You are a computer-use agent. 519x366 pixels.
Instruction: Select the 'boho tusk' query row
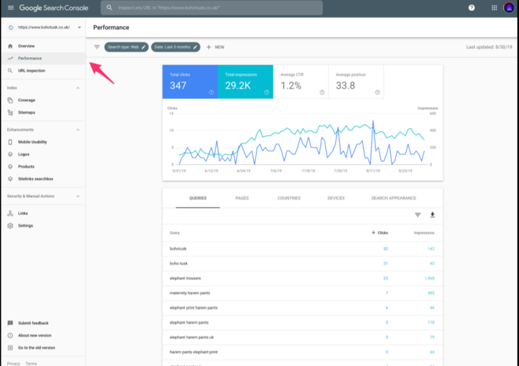(x=303, y=263)
